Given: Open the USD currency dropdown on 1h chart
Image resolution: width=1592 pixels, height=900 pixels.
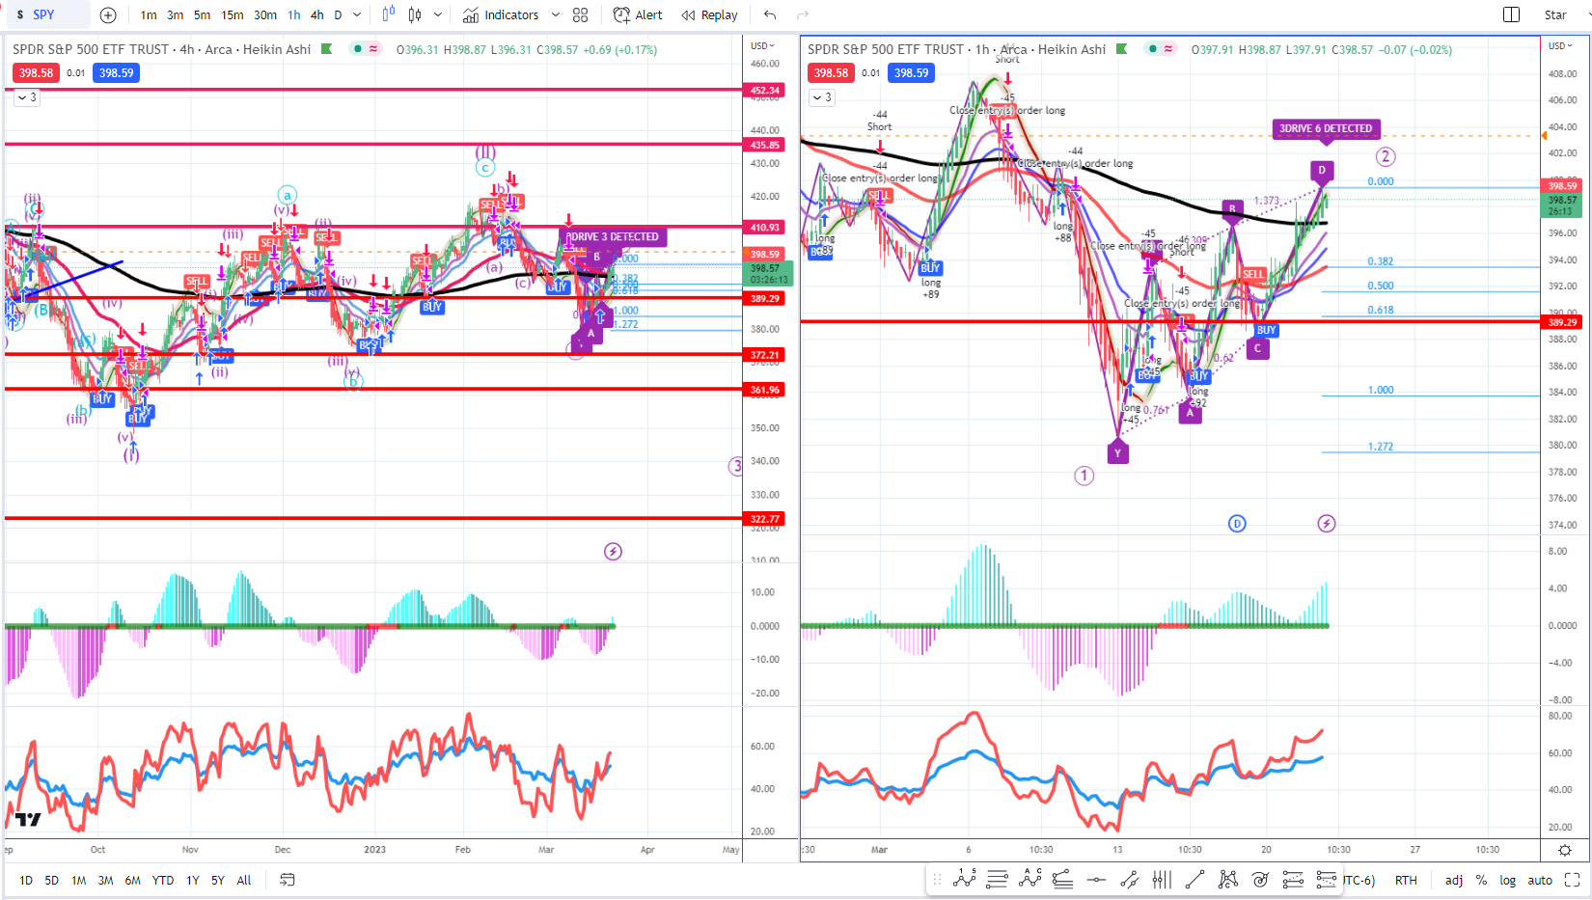Looking at the screenshot, I should 1560,45.
